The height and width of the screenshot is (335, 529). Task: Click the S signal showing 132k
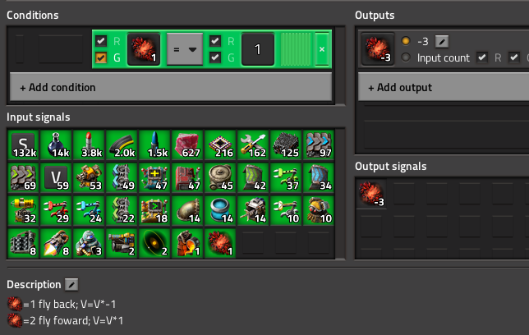pos(23,145)
